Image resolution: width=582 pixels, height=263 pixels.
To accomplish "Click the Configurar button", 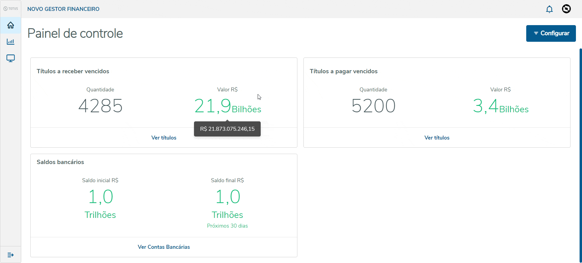I will tap(551, 33).
